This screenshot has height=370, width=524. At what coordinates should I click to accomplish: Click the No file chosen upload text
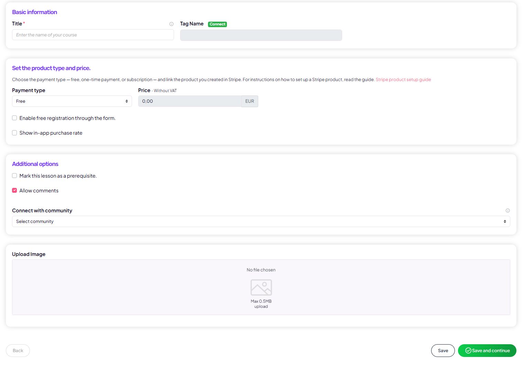point(261,270)
